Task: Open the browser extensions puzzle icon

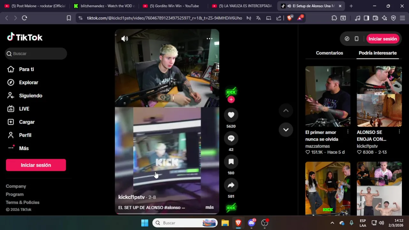Action: (334, 18)
